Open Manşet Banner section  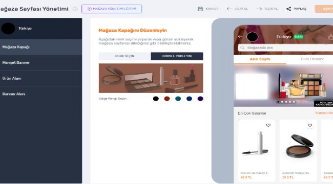pos(41,63)
